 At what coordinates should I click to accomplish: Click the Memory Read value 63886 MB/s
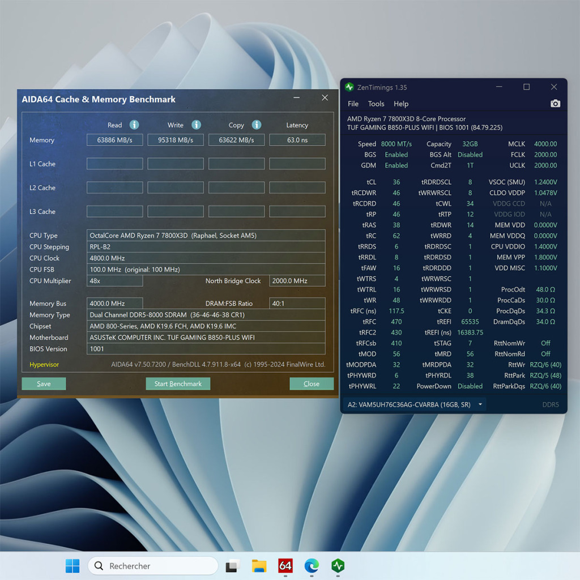pyautogui.click(x=114, y=140)
